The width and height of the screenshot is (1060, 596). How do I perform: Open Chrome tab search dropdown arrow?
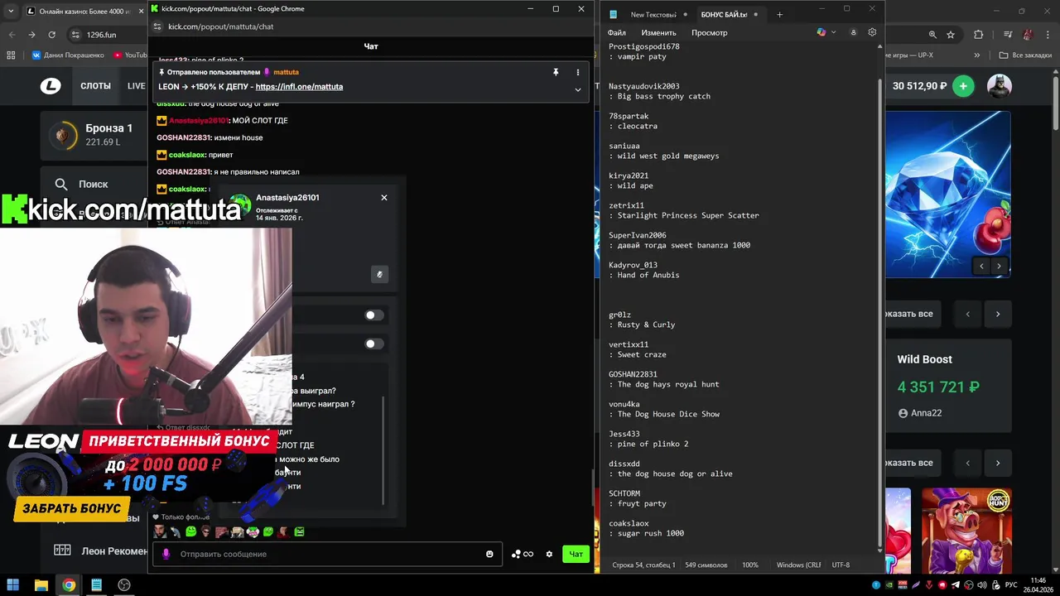click(x=11, y=11)
